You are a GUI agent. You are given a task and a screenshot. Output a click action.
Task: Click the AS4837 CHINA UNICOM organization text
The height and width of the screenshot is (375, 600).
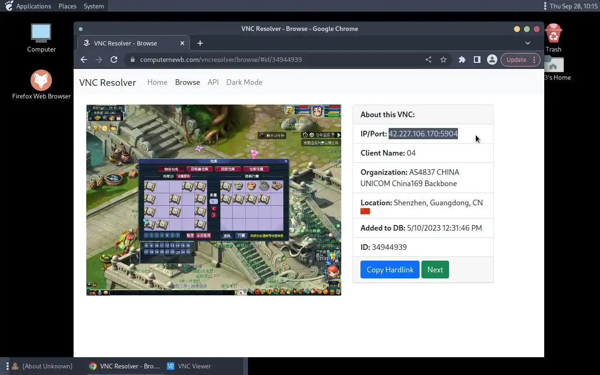coord(410,178)
